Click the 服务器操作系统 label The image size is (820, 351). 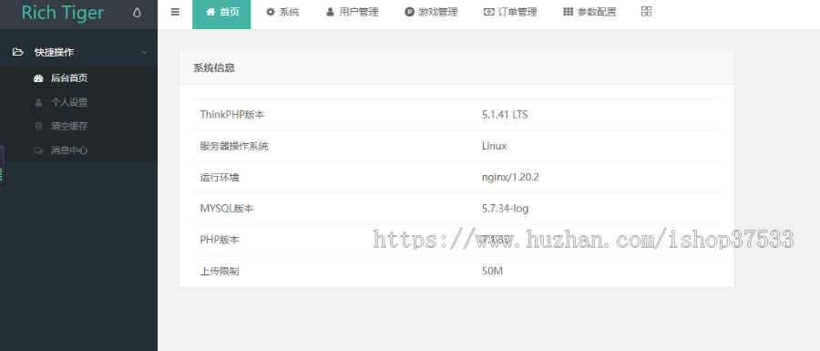pyautogui.click(x=234, y=146)
